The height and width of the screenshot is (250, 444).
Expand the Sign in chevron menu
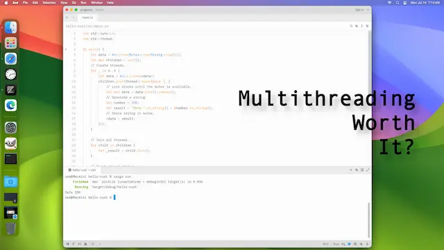click(x=368, y=10)
